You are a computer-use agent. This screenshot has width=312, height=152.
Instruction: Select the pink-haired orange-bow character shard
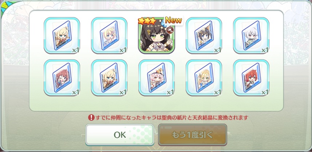[x=157, y=78]
